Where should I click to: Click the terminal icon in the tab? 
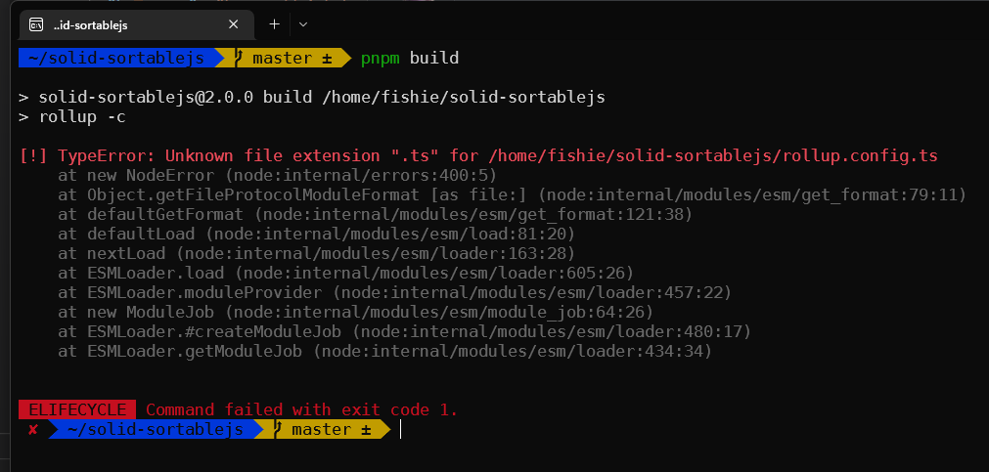pos(36,24)
